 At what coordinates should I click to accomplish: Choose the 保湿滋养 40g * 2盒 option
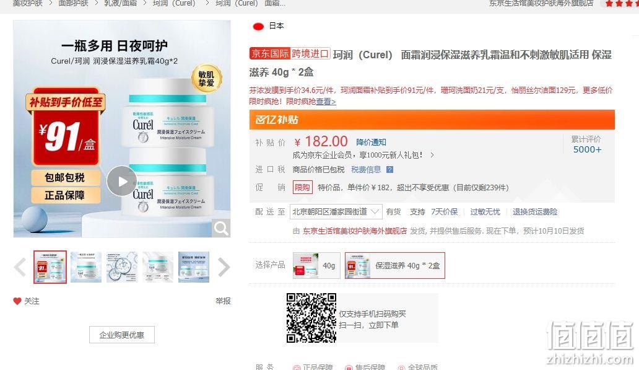click(395, 265)
